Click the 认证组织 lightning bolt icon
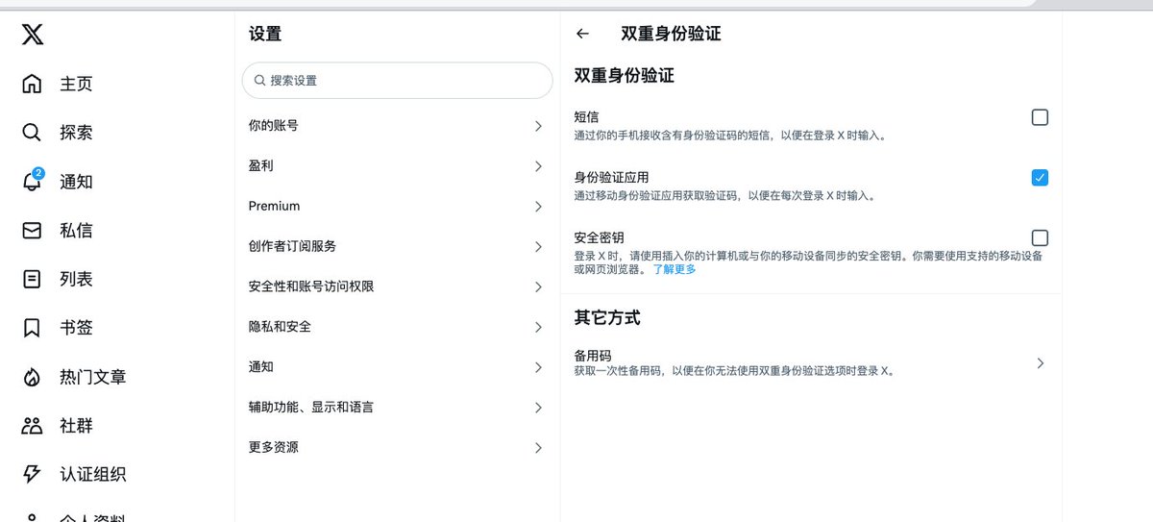Viewport: 1153px width, 522px height. pyautogui.click(x=32, y=475)
